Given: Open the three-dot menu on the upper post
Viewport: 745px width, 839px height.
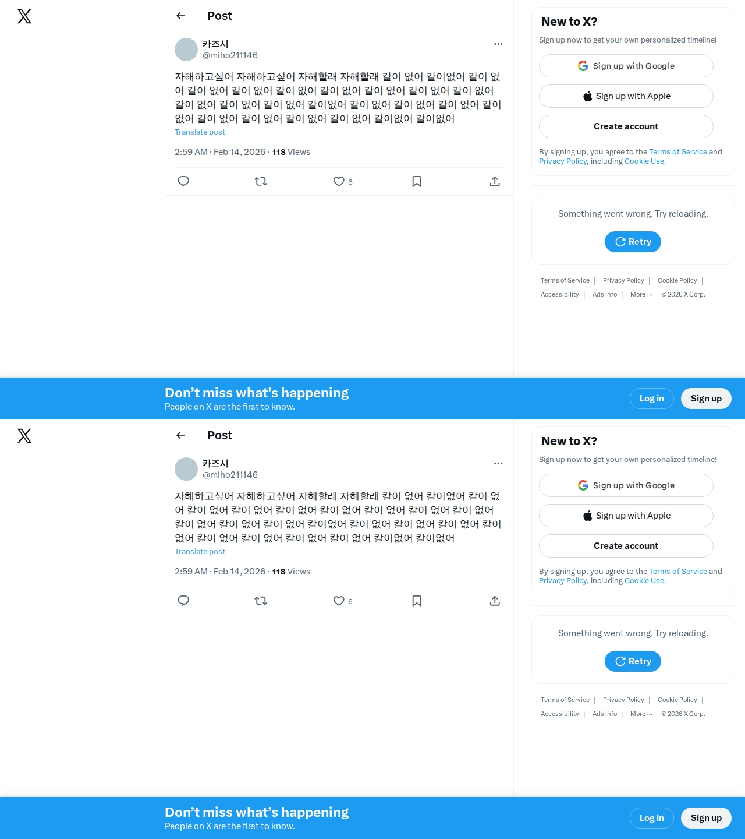Looking at the screenshot, I should coord(498,44).
